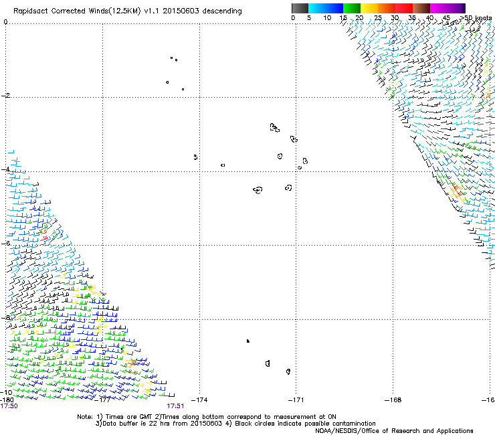Click the purple '17:51' swath time label

pyautogui.click(x=175, y=406)
